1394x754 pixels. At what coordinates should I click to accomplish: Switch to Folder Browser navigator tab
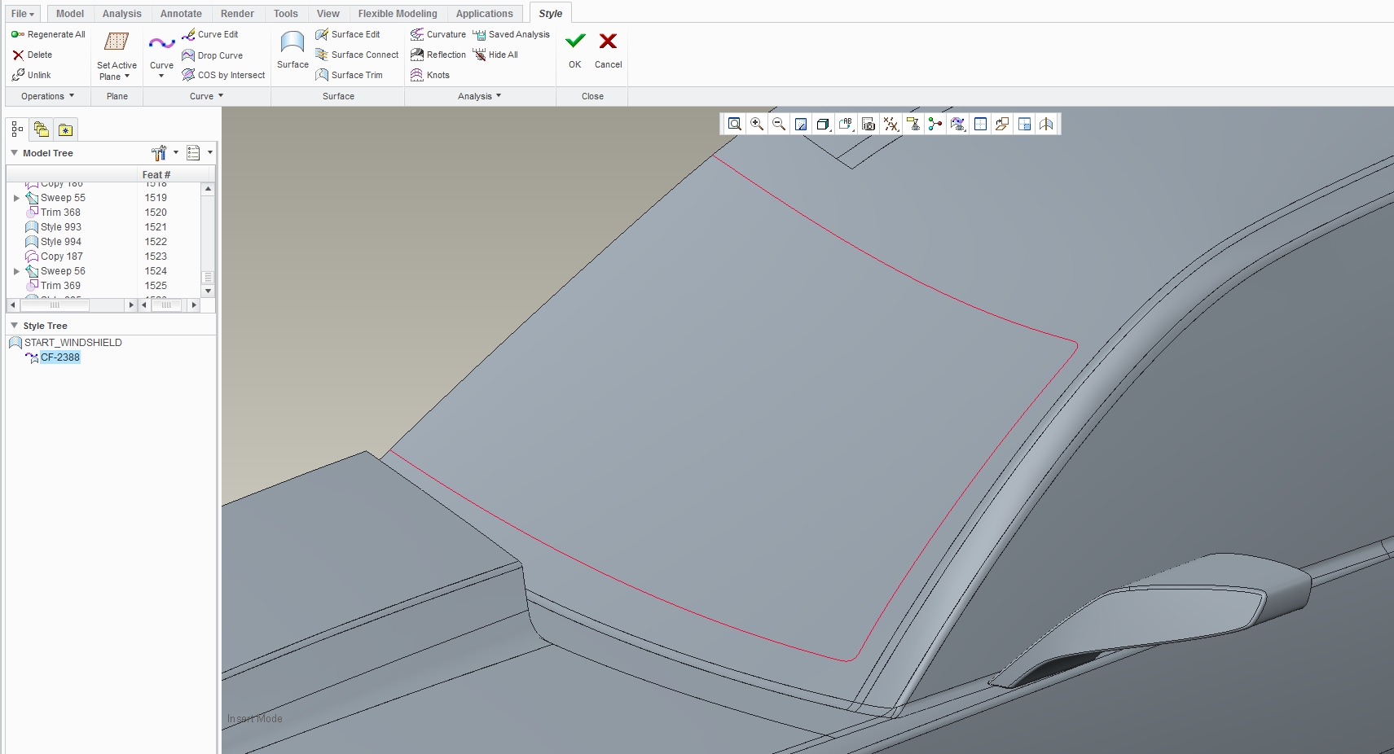[42, 129]
